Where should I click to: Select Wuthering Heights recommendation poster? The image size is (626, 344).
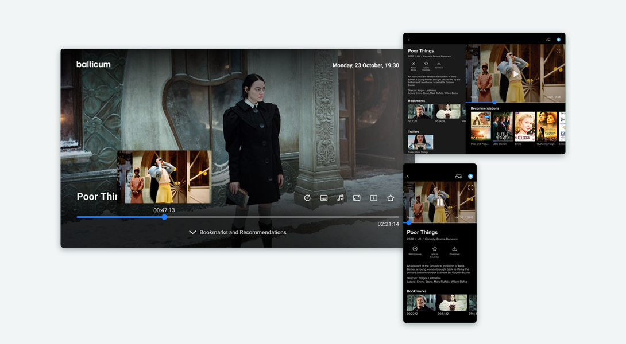pos(547,126)
